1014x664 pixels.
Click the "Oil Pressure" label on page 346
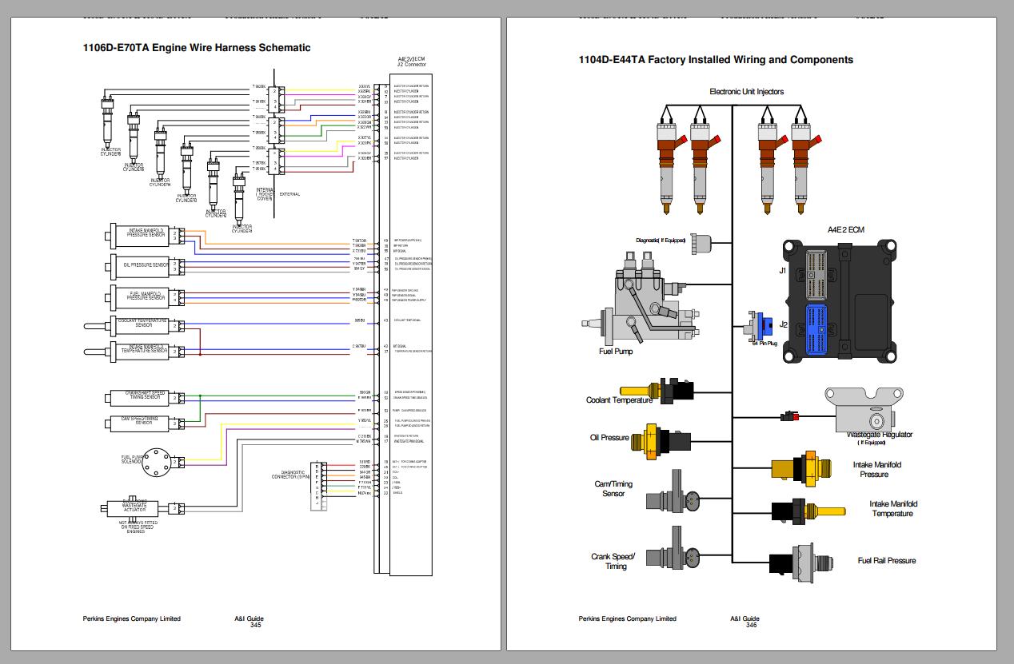609,438
